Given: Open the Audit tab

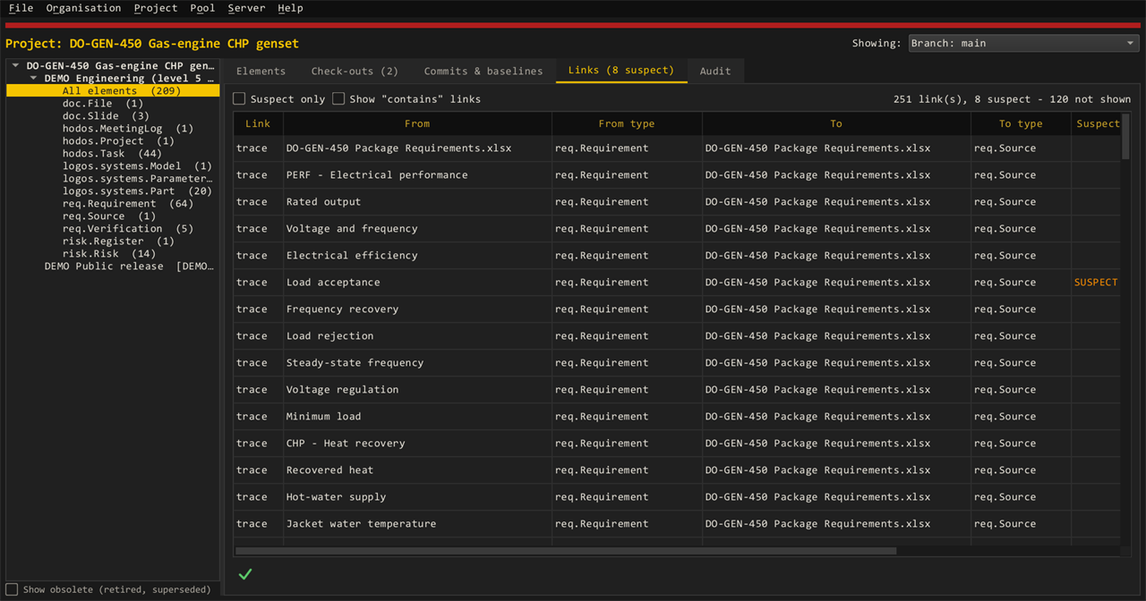Looking at the screenshot, I should click(x=715, y=71).
